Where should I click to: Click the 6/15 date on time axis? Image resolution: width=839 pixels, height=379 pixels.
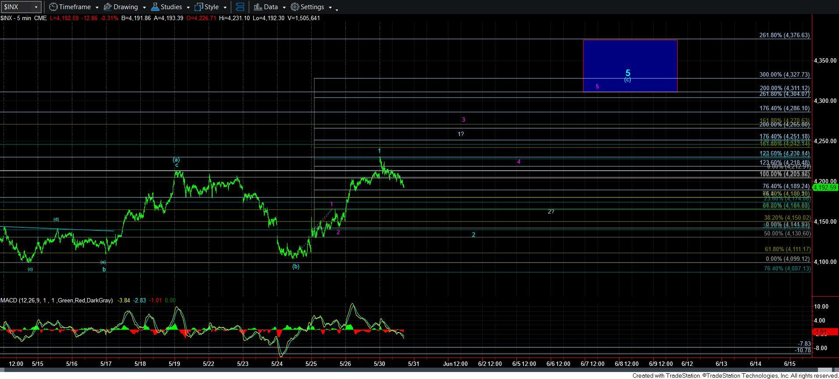[x=789, y=364]
